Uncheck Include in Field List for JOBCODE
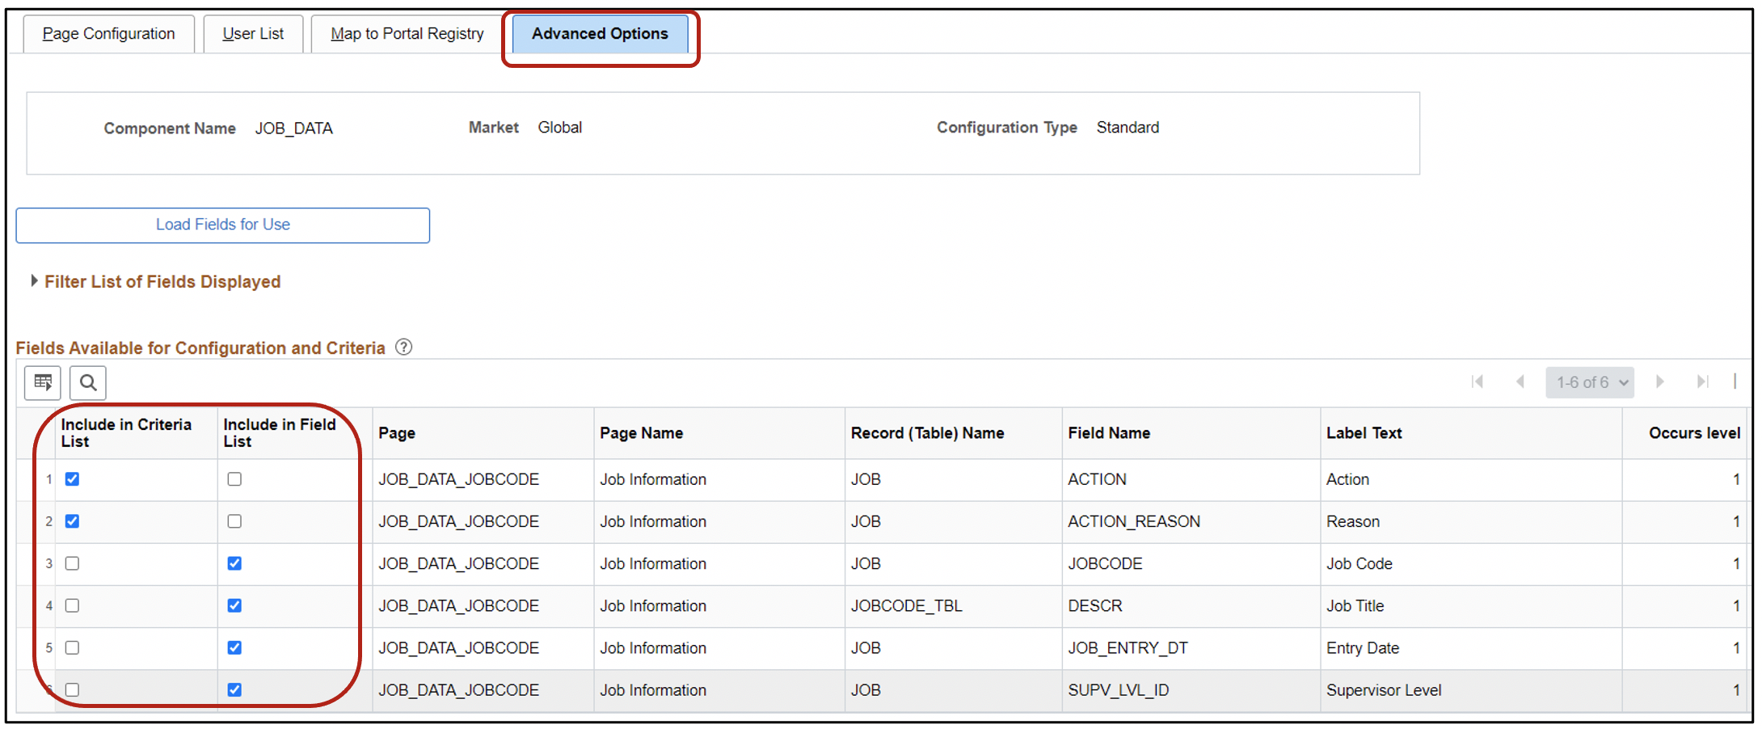1762x729 pixels. [x=234, y=563]
